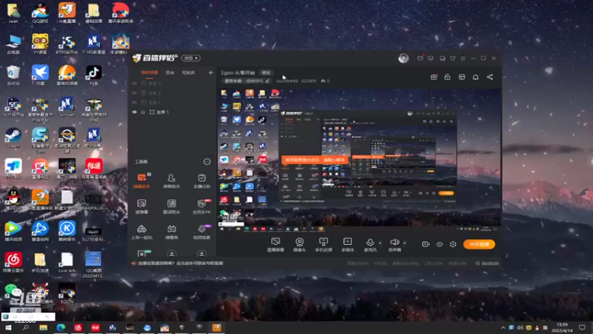Download the right tool in toolbox bottom row

coord(202,253)
